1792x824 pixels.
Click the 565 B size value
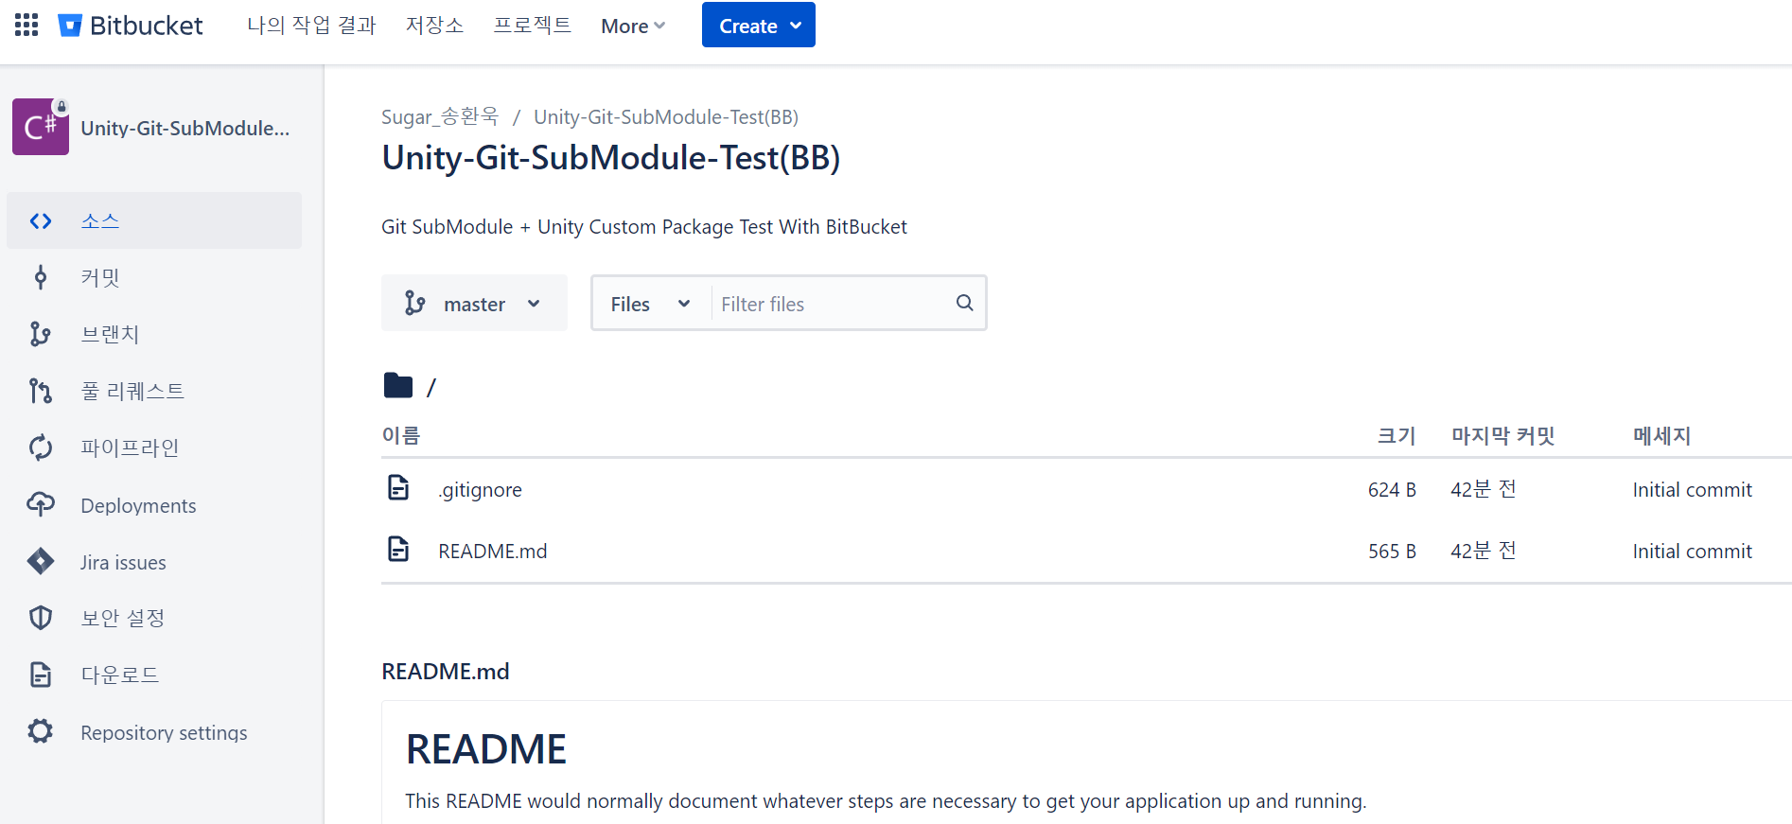1392,552
